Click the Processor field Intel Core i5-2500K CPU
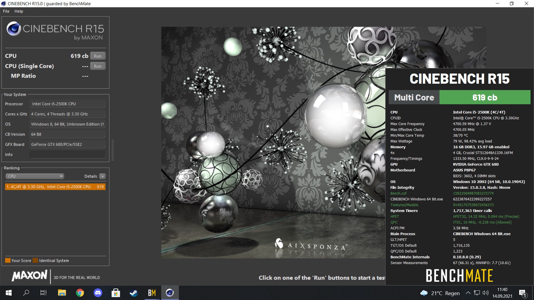 pos(67,104)
